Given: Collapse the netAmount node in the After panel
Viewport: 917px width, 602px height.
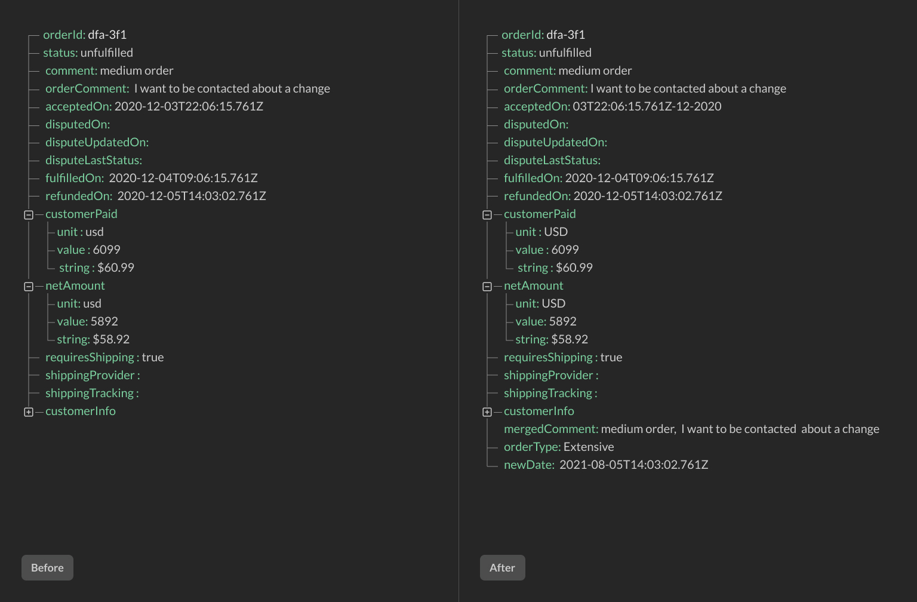Looking at the screenshot, I should (487, 286).
